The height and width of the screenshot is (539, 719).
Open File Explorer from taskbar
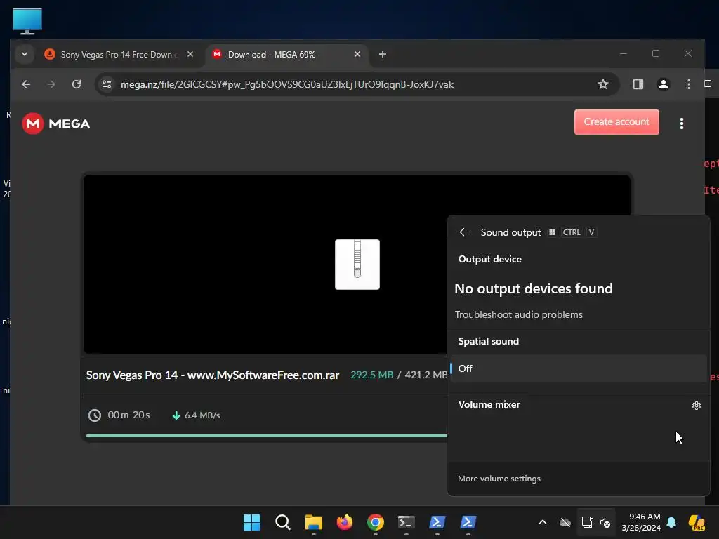coord(314,522)
